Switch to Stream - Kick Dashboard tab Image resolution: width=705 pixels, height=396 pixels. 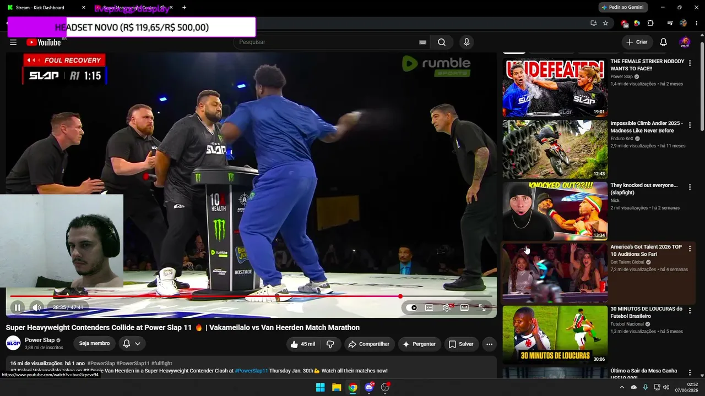pos(46,8)
